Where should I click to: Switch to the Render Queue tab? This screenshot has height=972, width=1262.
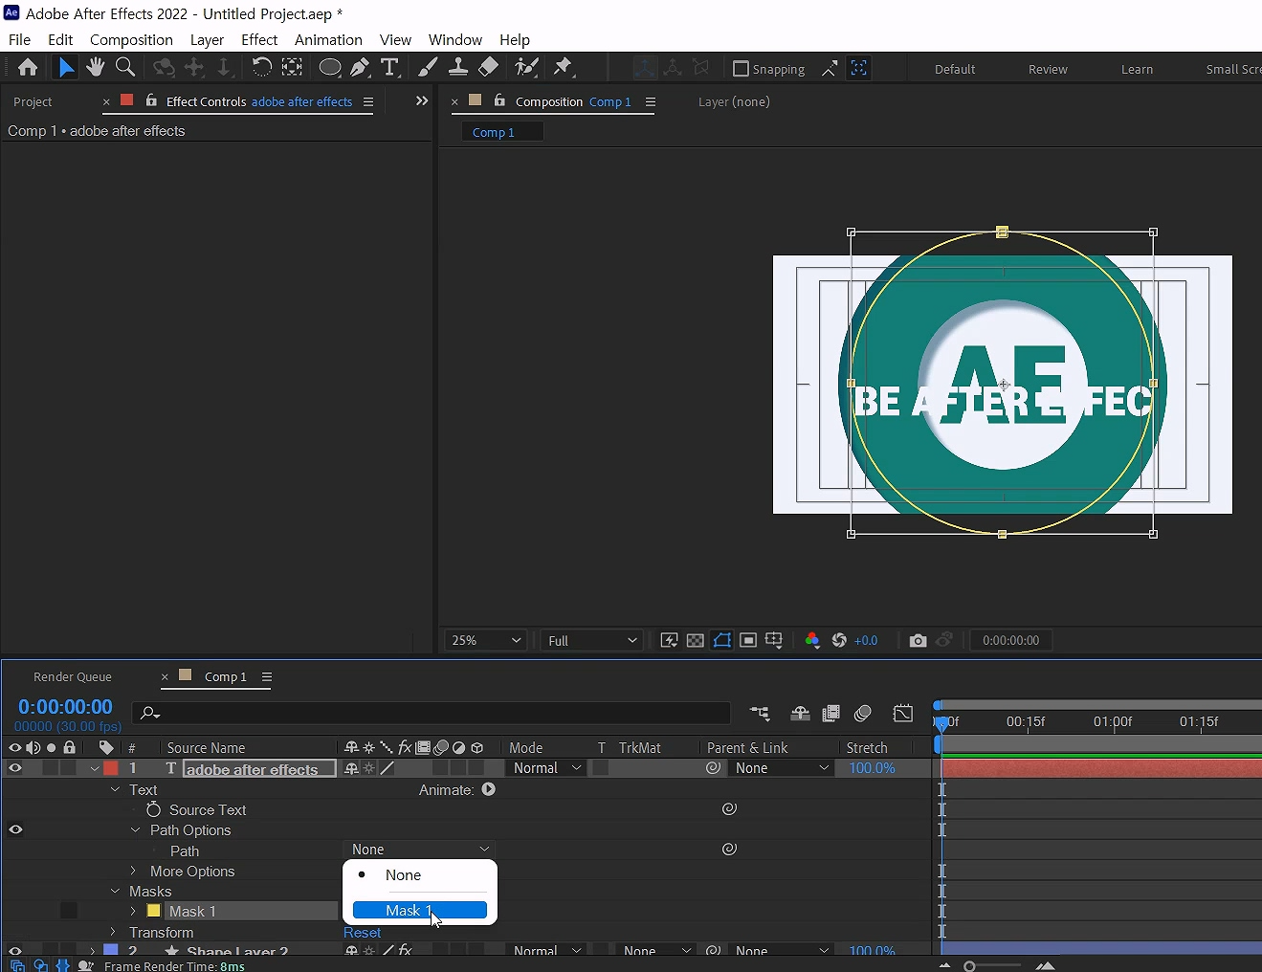click(x=73, y=676)
